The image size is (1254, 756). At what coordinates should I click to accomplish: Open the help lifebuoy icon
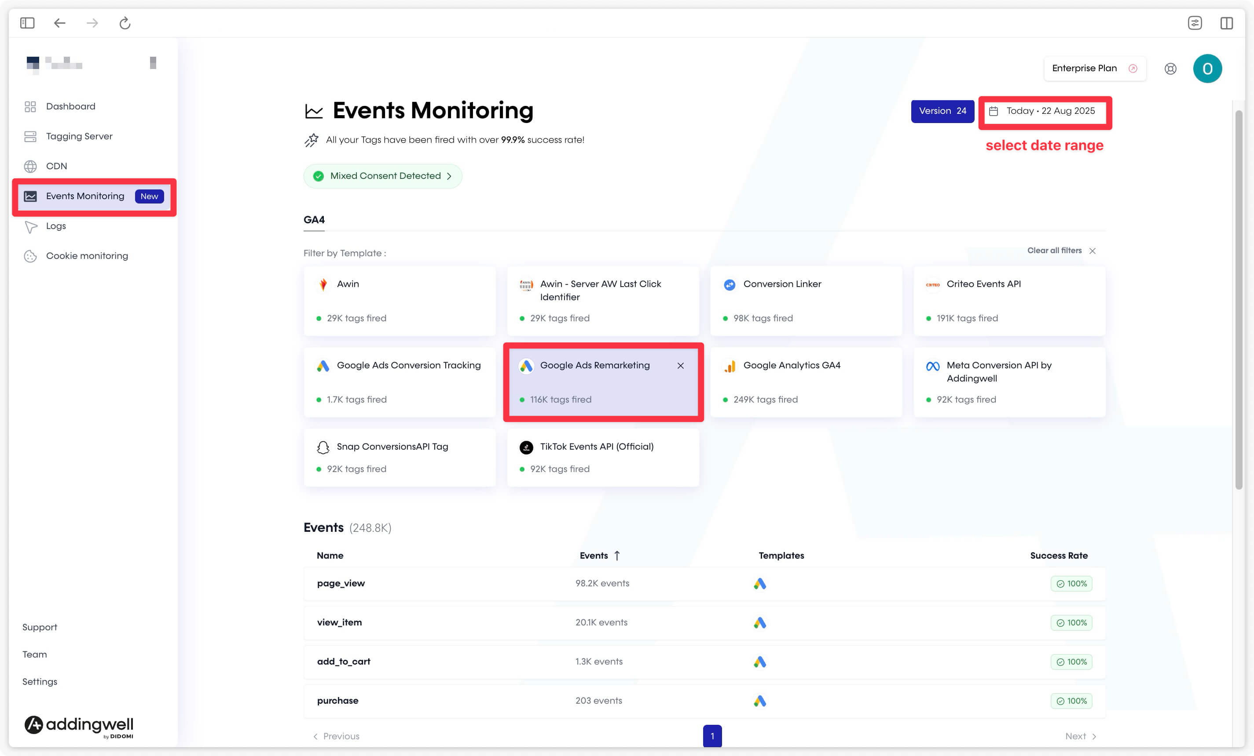click(x=1170, y=69)
